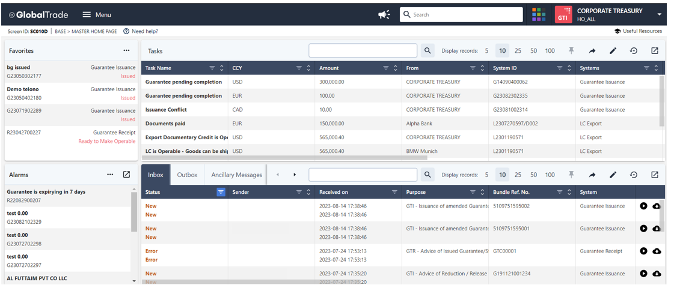Viewport: 674px width, 288px height.
Task: Click the Tasks edit pencil icon
Action: (613, 50)
